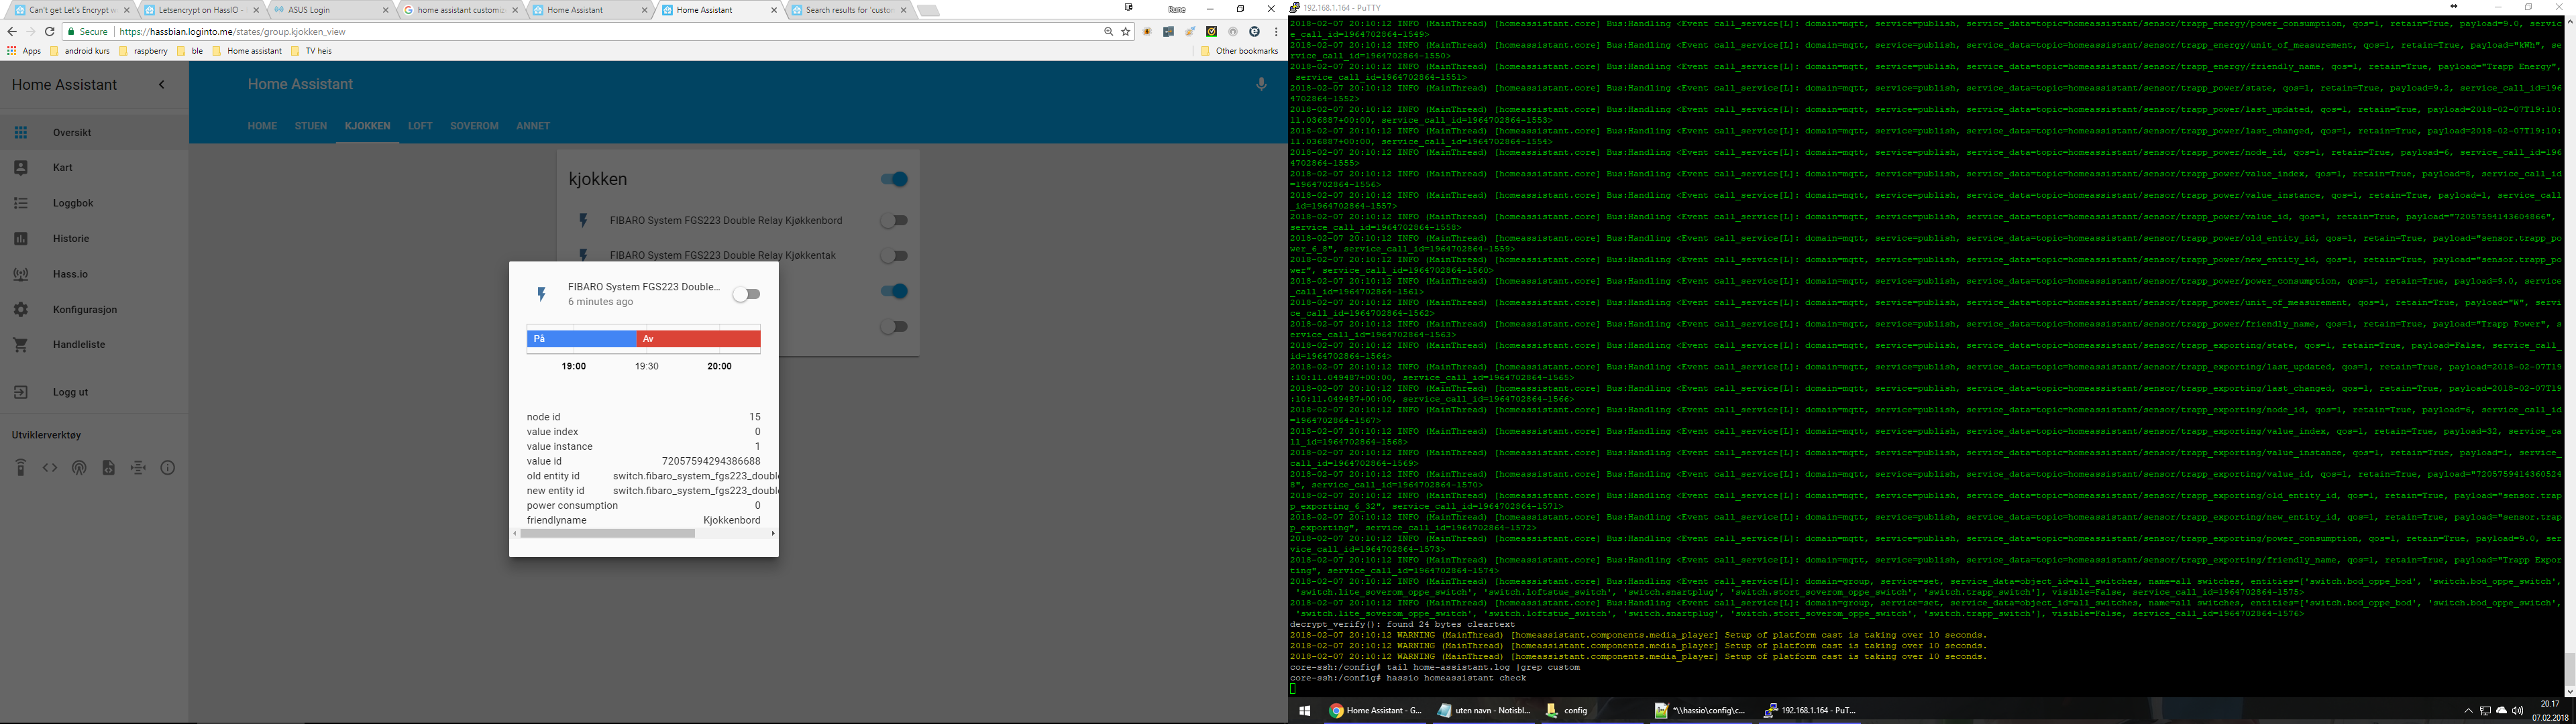Open the TV heis bookmarks folder
2576x724 pixels.
(x=311, y=51)
